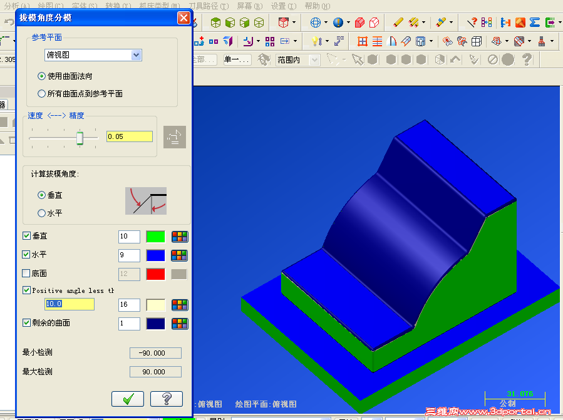This screenshot has width=563, height=420.
Task: Expand dropdown arrow beside red stamp icon
Action: pos(552,41)
